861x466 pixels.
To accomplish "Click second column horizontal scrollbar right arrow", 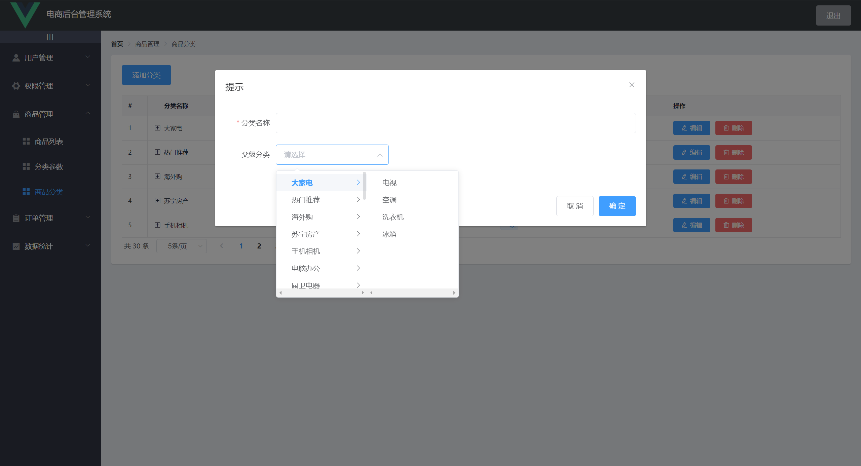I will click(x=454, y=293).
